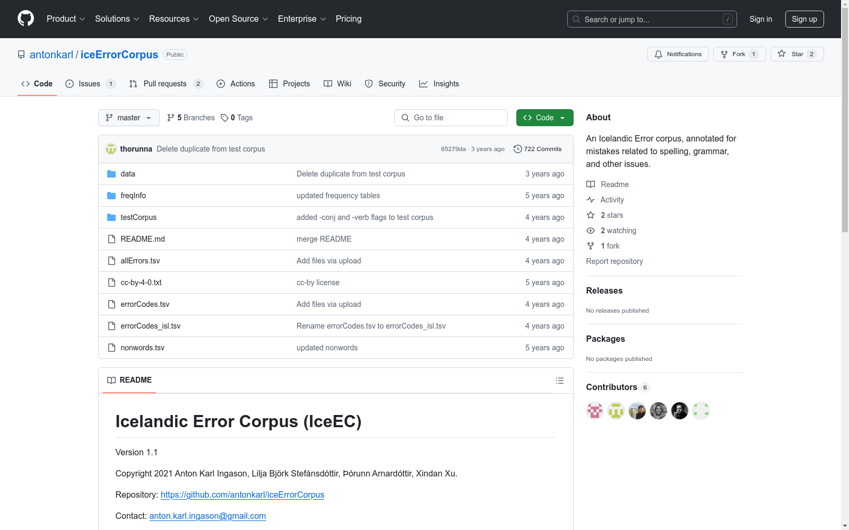Click the tag icon next to 0 Tags

tap(224, 118)
